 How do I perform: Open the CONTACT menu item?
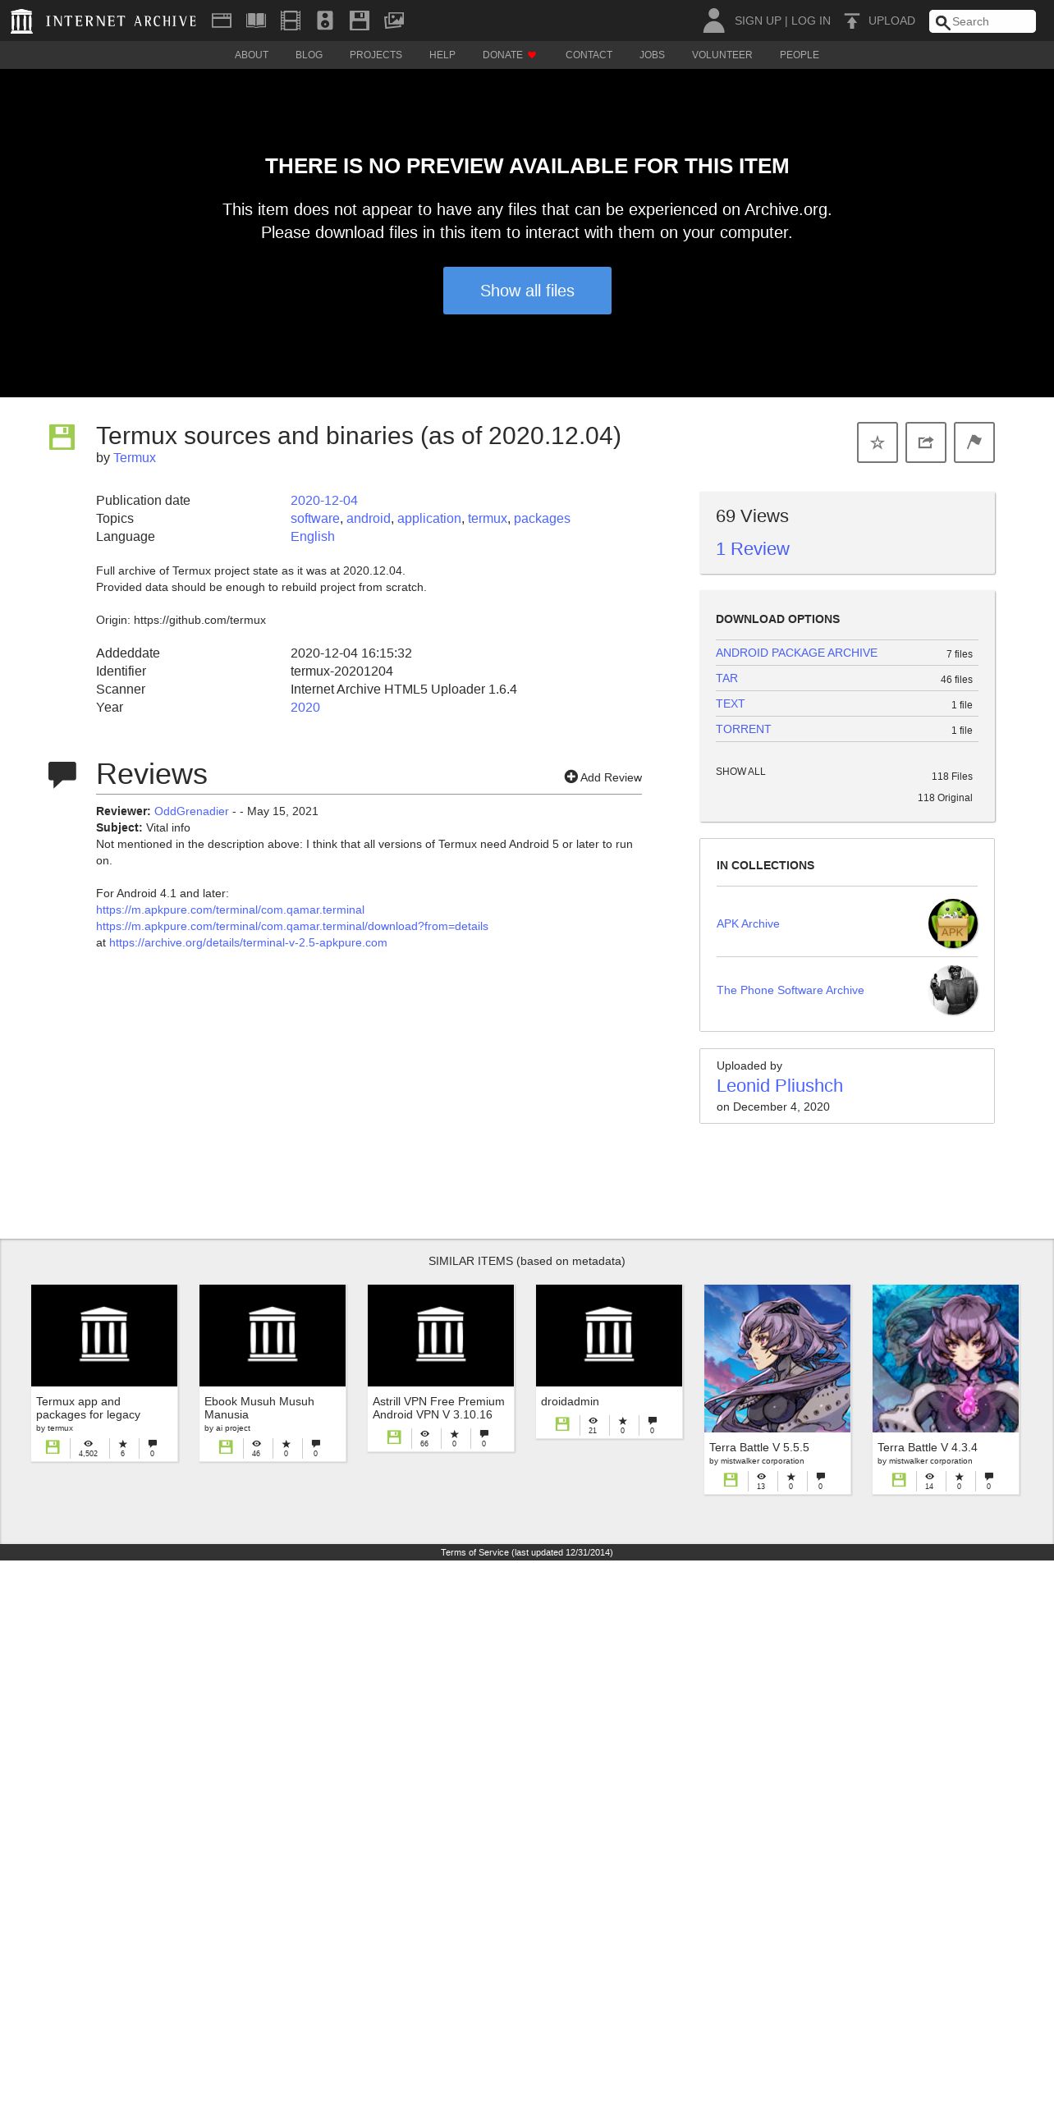589,55
